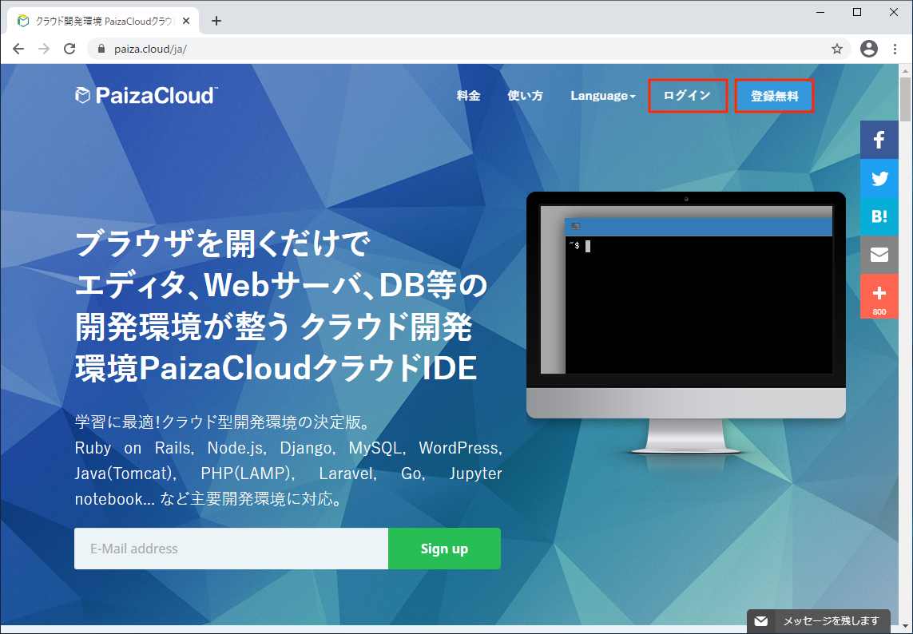Click the vertical scrollbar thumb
Image resolution: width=913 pixels, height=634 pixels.
(906, 99)
